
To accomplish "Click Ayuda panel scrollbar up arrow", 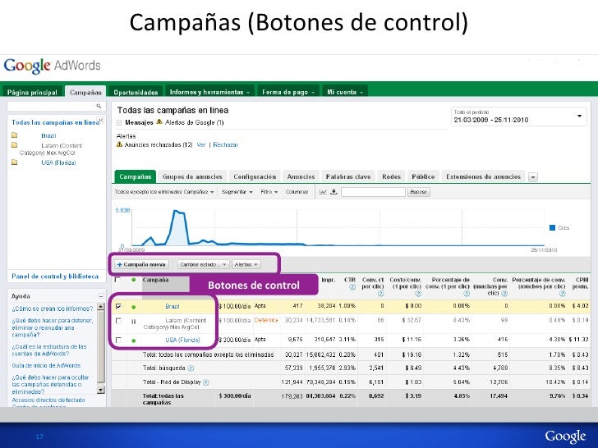I will (101, 307).
